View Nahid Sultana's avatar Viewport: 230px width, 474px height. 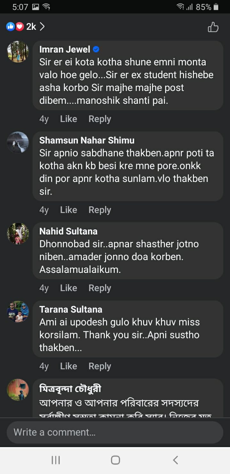coord(18,233)
